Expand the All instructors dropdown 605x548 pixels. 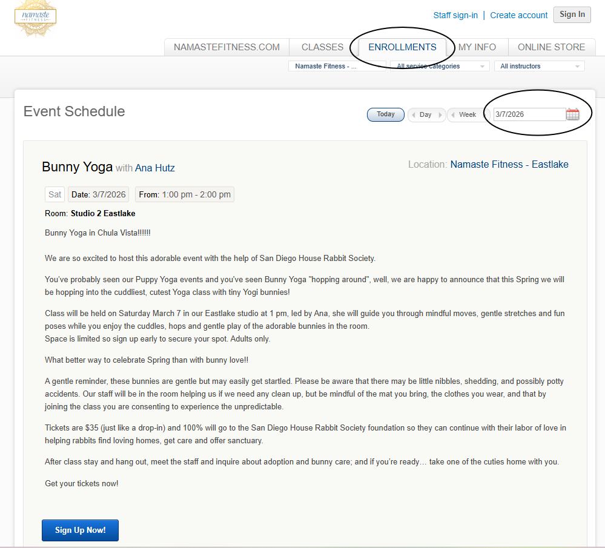540,66
